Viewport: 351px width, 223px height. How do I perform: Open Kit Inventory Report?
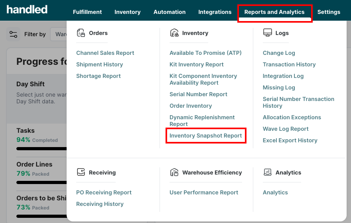[197, 64]
